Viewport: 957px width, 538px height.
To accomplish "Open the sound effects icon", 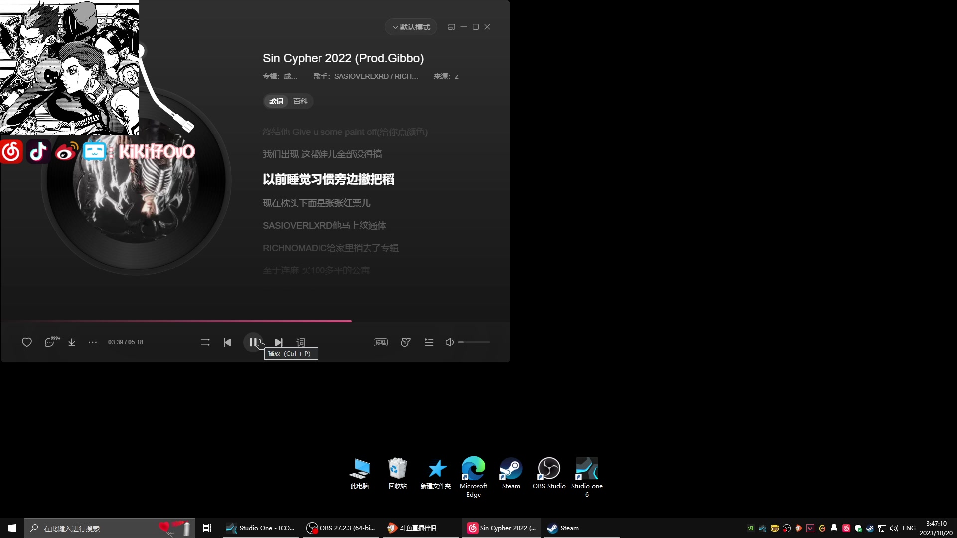I will point(406,342).
